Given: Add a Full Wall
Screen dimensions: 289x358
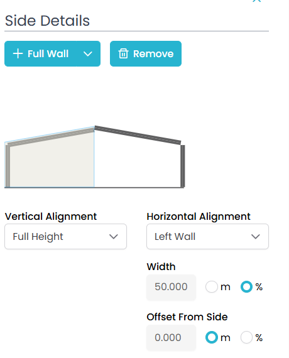Looking at the screenshot, I should click(41, 54).
